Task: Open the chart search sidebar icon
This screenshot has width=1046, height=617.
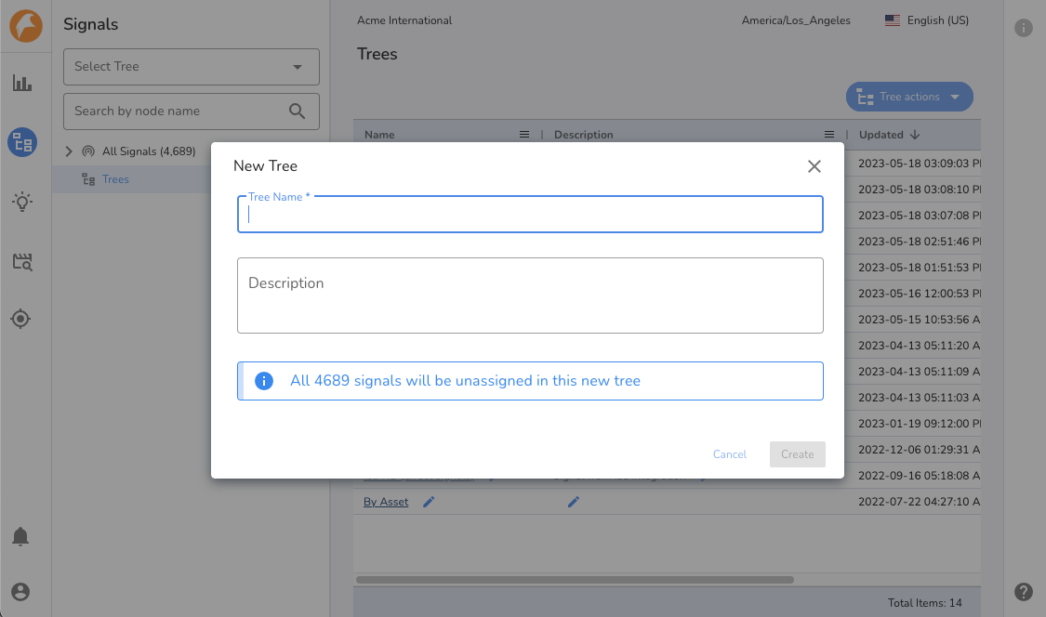Action: 22,261
